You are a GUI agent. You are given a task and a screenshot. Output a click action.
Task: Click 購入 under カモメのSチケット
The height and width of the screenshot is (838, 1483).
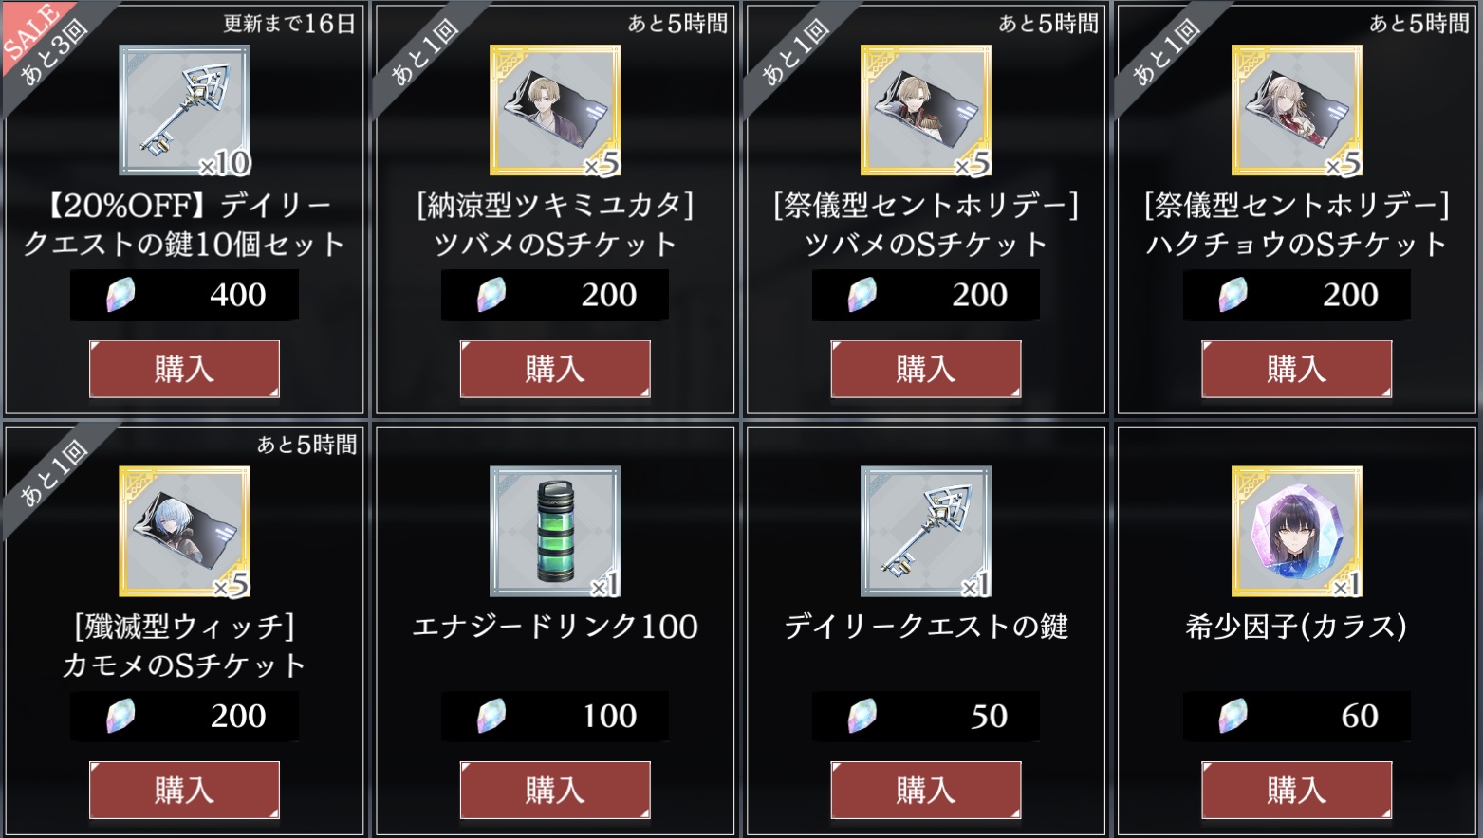(x=184, y=790)
